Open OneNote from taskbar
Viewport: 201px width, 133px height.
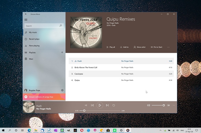[55, 130]
